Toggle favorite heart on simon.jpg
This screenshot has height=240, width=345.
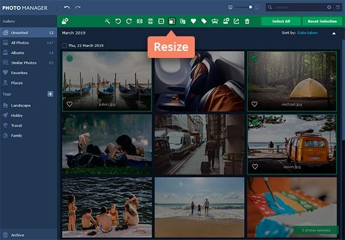pyautogui.click(x=255, y=167)
